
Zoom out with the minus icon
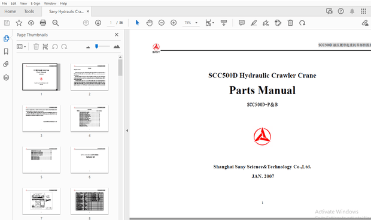click(x=162, y=23)
